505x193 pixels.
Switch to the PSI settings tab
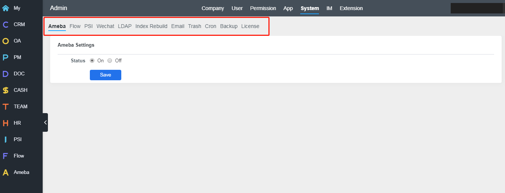click(88, 26)
